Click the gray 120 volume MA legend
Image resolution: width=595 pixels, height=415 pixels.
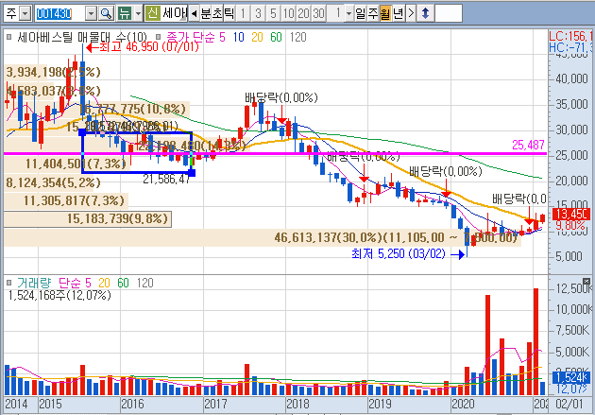tap(144, 283)
